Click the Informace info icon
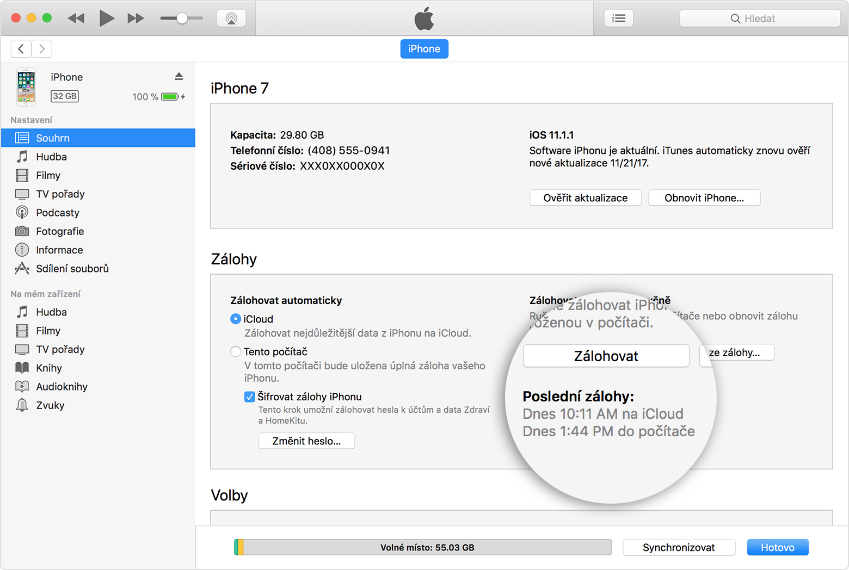849x570 pixels. 22,250
